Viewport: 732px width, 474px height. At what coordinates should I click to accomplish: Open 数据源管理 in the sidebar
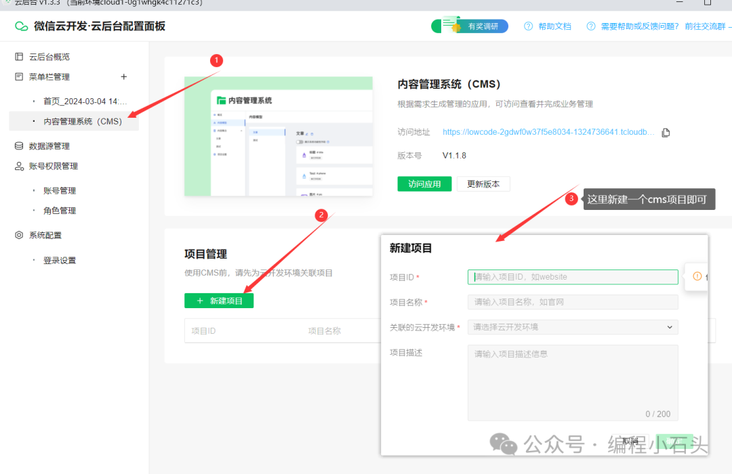(x=49, y=146)
